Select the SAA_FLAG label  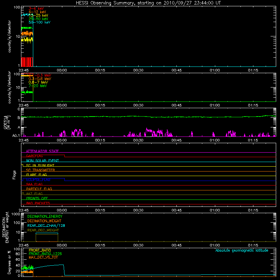point(34,184)
